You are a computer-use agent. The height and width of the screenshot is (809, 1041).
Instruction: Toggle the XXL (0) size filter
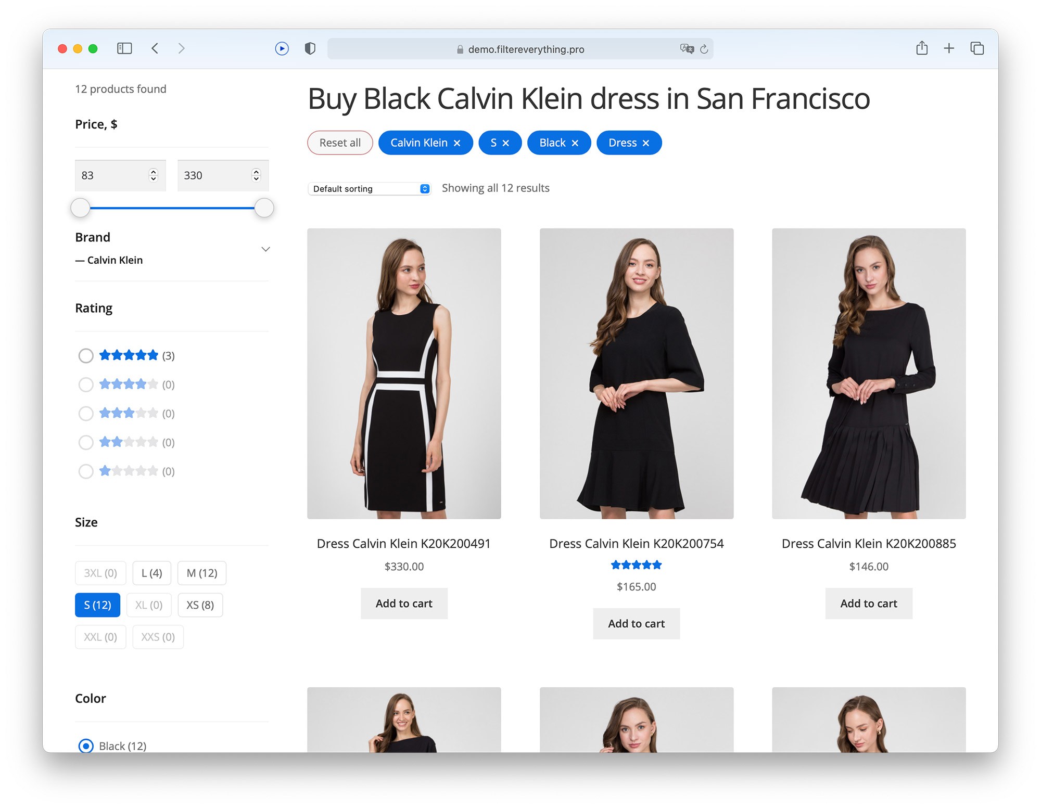pyautogui.click(x=100, y=637)
